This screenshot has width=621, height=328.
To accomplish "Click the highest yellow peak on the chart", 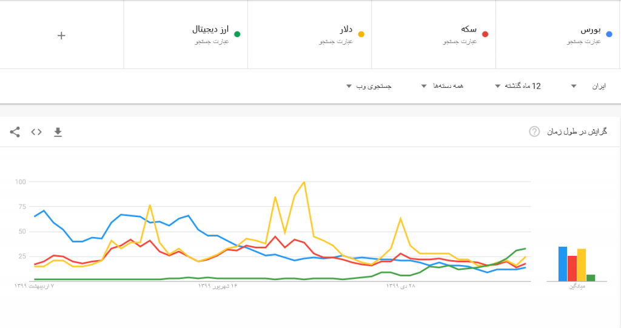I will point(304,182).
